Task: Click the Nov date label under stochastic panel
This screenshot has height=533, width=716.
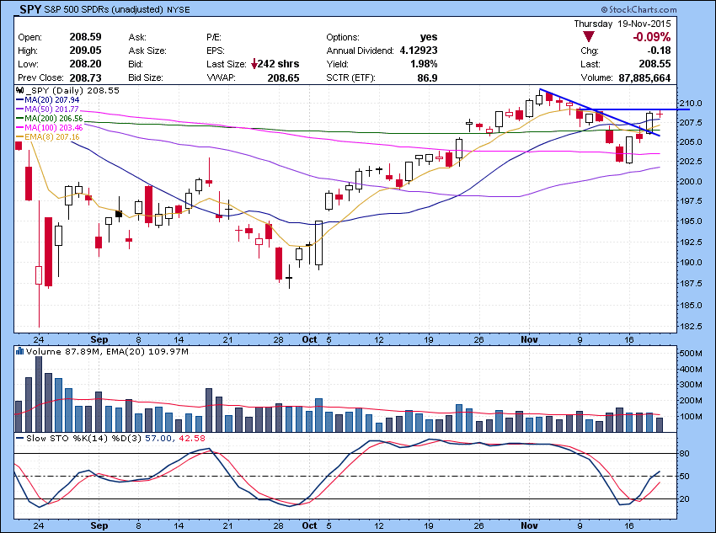Action: point(530,525)
